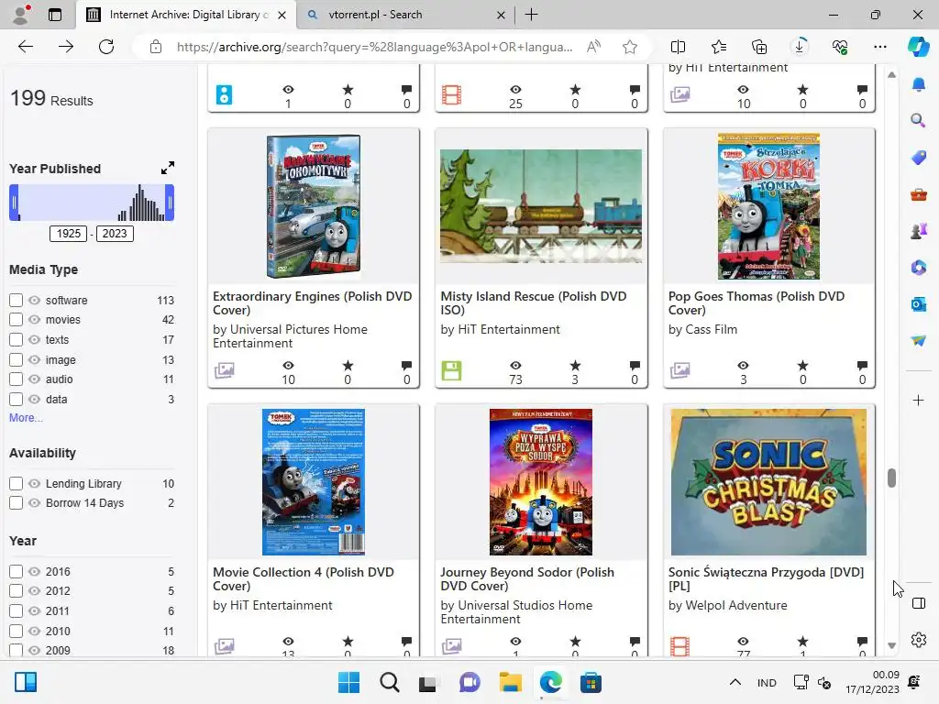The height and width of the screenshot is (704, 939).
Task: Edit the end year 2023 field
Action: [115, 234]
